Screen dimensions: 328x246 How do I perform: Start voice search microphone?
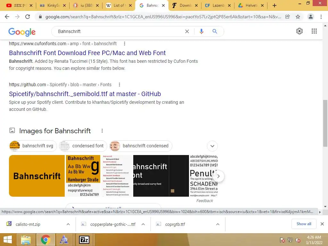tap(201, 31)
